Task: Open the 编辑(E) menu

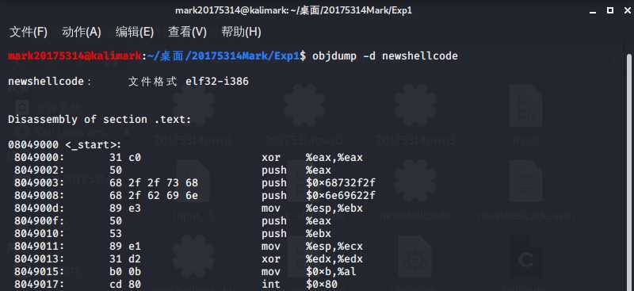Action: click(x=135, y=32)
